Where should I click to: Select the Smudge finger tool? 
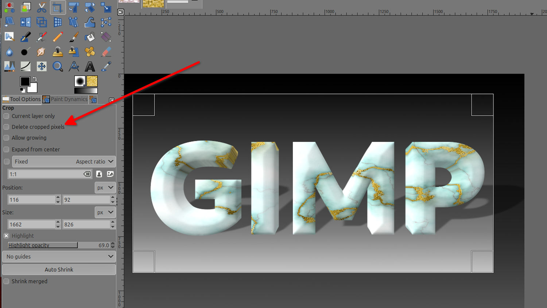pyautogui.click(x=42, y=52)
